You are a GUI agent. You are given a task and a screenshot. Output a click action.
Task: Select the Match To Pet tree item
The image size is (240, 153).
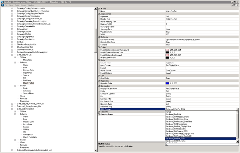pyautogui.click(x=28, y=83)
